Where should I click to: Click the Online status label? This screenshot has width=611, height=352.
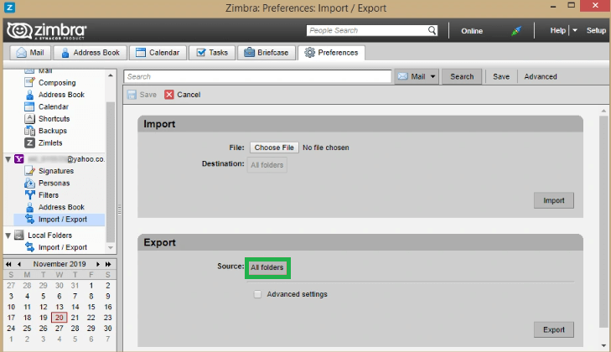point(472,31)
